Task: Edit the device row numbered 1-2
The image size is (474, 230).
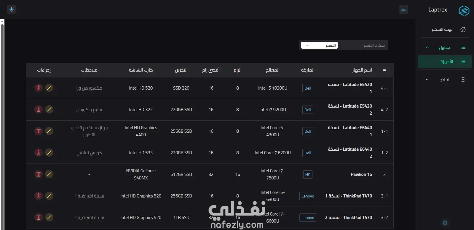Action: 49,153
